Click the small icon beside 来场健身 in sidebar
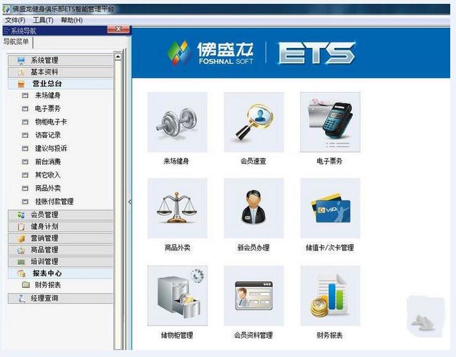The width and height of the screenshot is (456, 357). tap(26, 95)
